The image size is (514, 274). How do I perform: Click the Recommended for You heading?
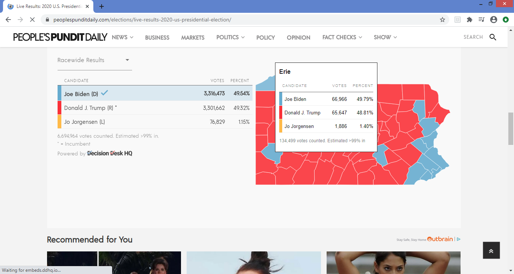tap(90, 239)
